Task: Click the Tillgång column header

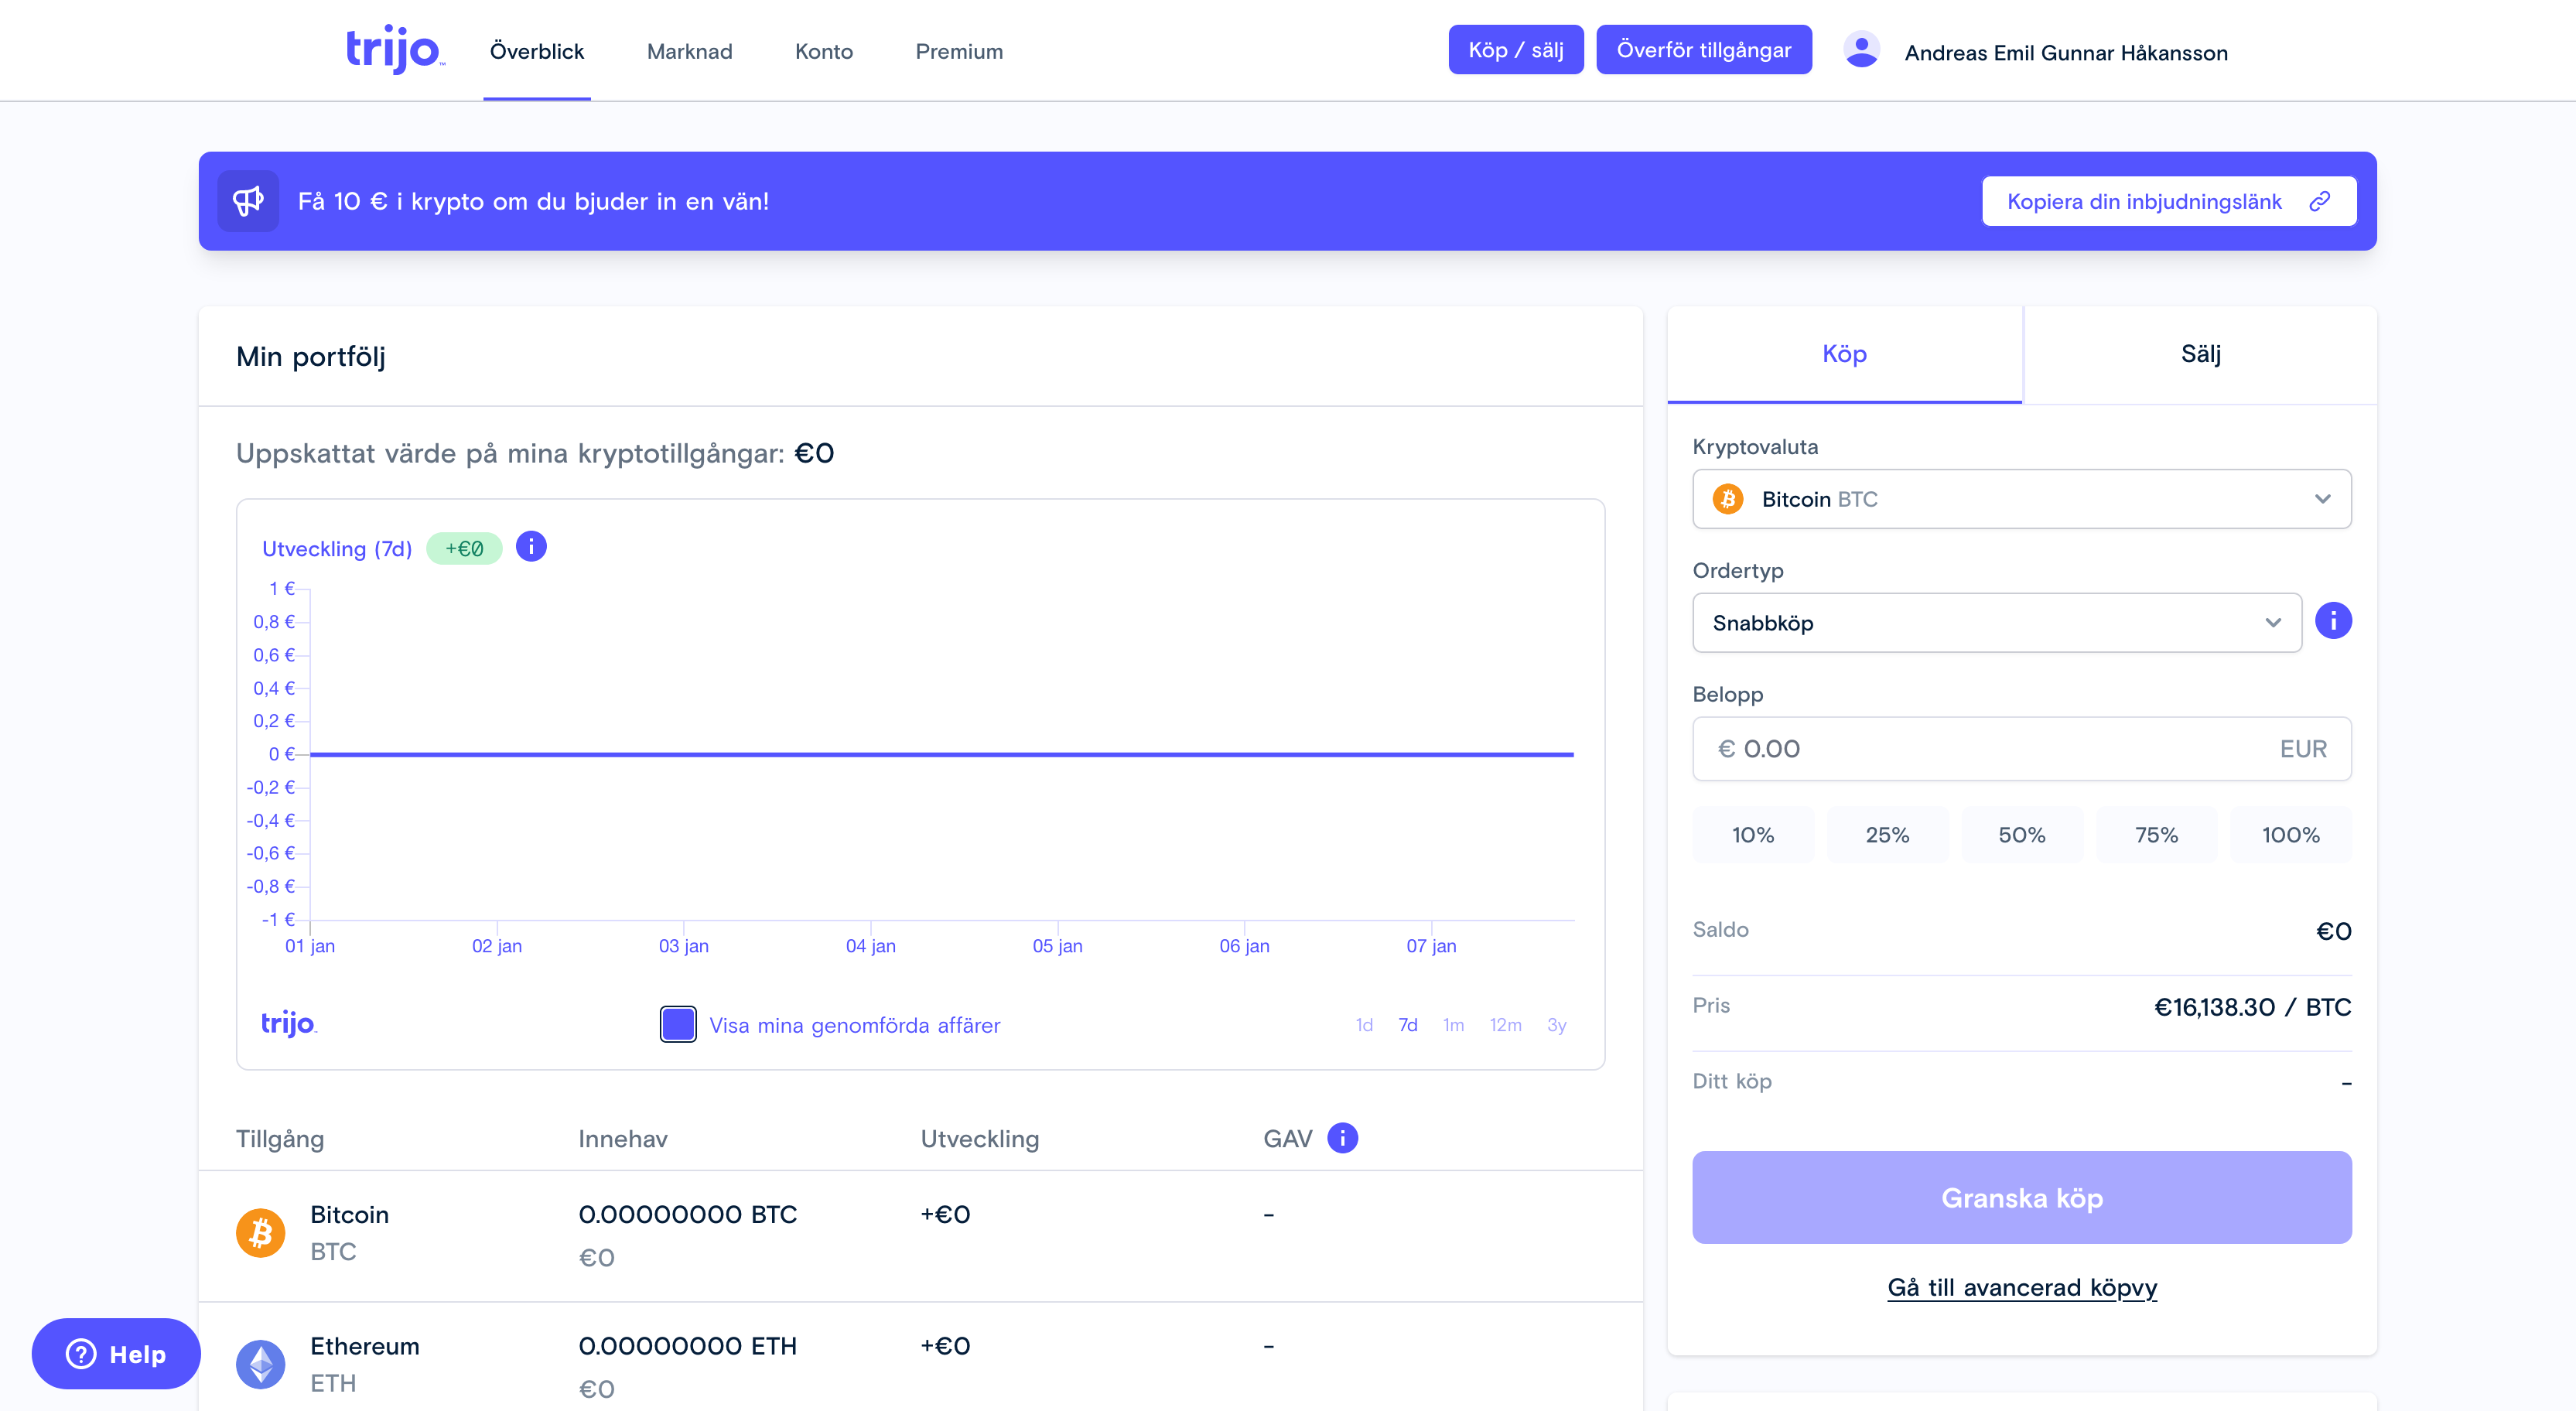Action: pyautogui.click(x=279, y=1139)
